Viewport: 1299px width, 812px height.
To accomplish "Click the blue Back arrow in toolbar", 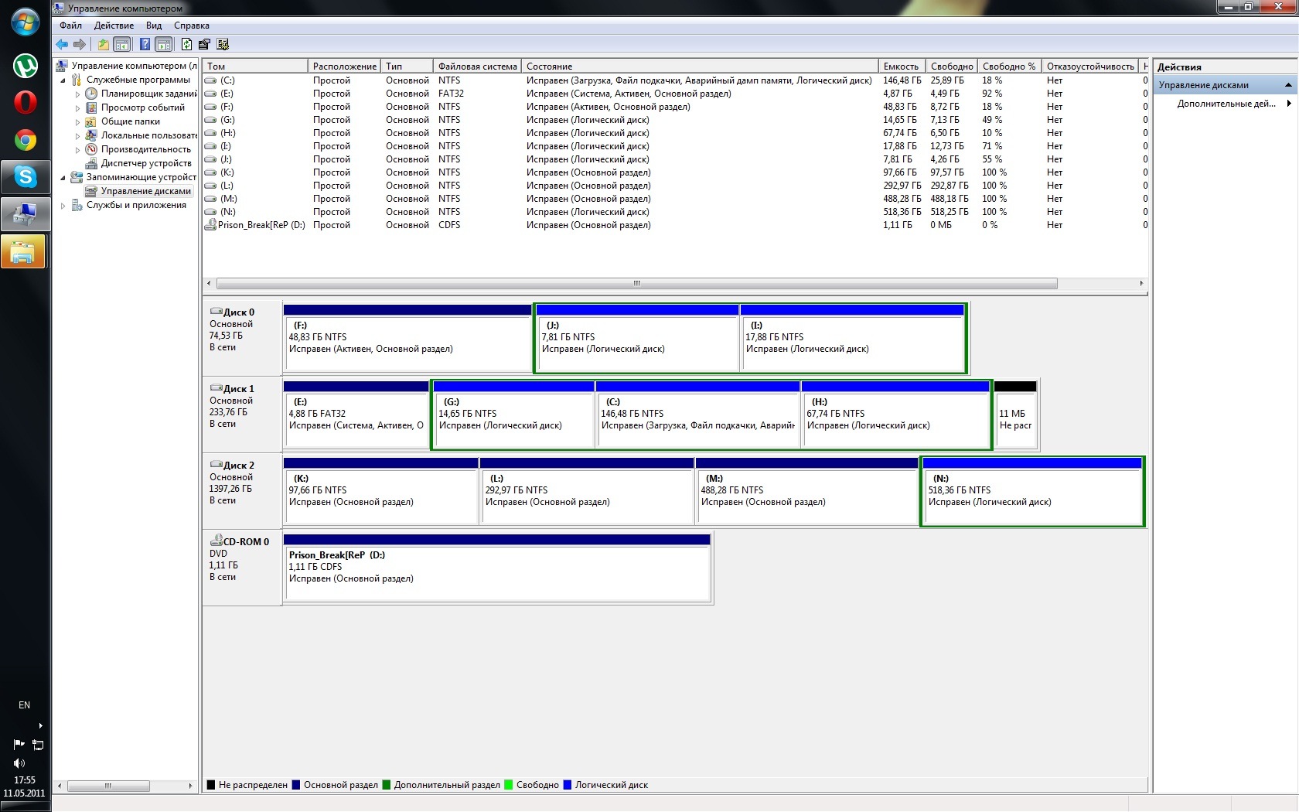I will click(62, 44).
